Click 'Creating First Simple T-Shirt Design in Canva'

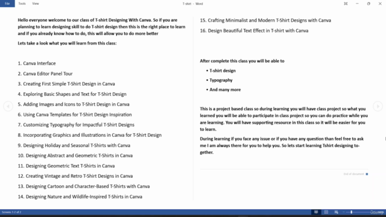[69, 84]
